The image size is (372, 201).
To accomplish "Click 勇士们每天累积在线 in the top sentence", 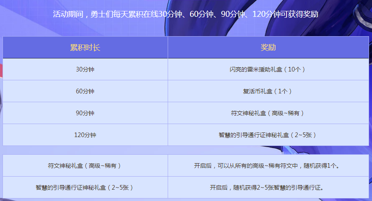I will (x=120, y=14).
